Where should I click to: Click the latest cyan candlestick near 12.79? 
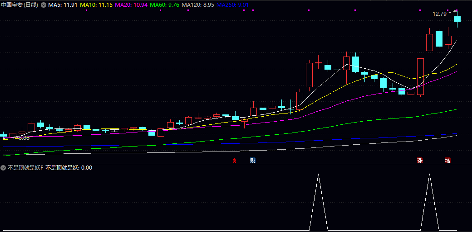[x=457, y=19]
